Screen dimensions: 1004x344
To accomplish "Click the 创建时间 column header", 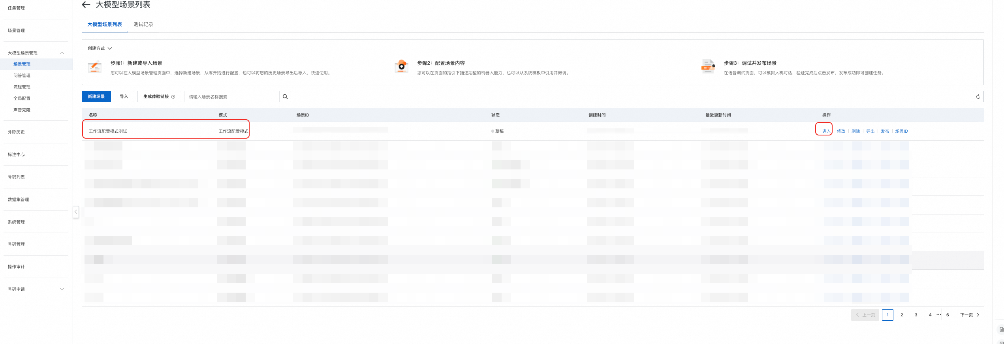I will [x=597, y=115].
